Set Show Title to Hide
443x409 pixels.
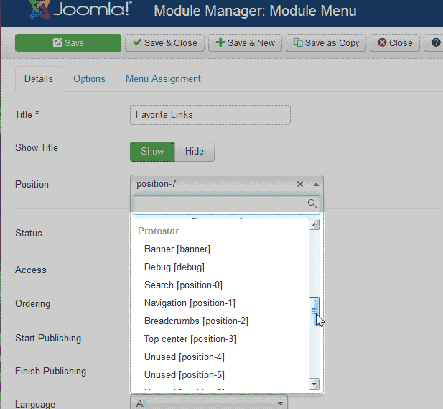point(194,151)
